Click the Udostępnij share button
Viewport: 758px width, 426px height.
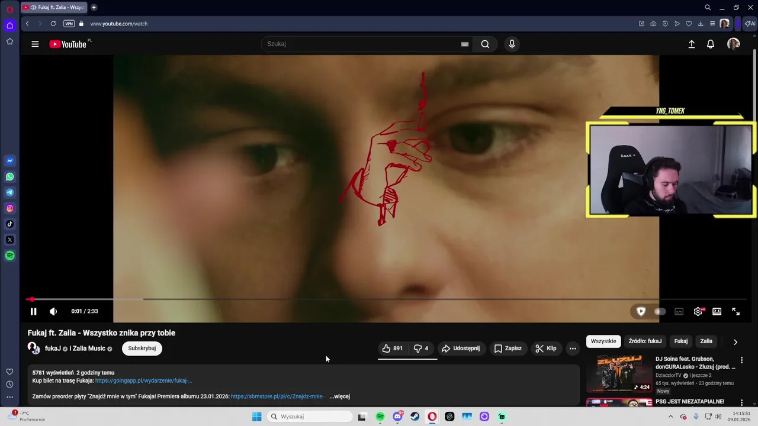(461, 348)
